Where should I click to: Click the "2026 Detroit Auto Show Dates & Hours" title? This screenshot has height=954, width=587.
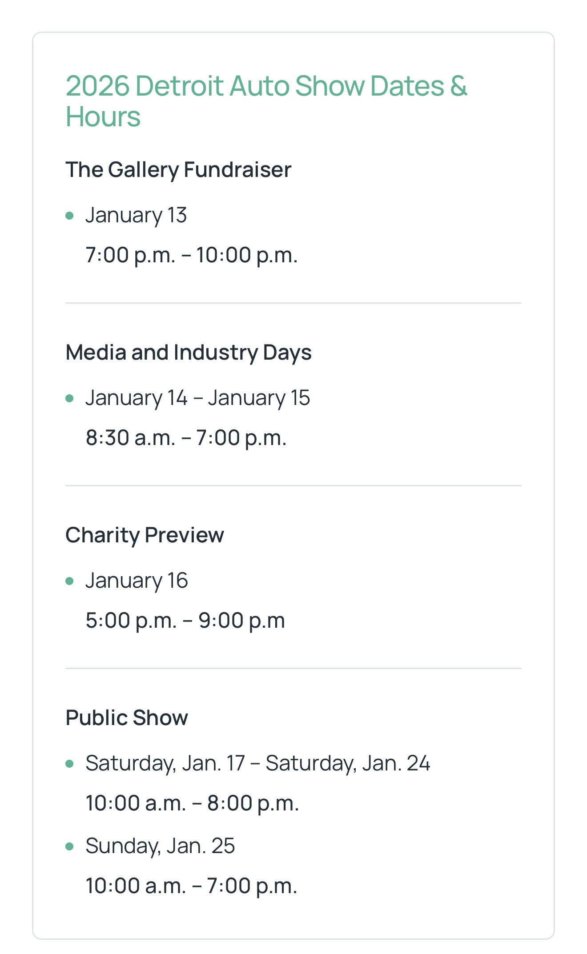coord(266,100)
